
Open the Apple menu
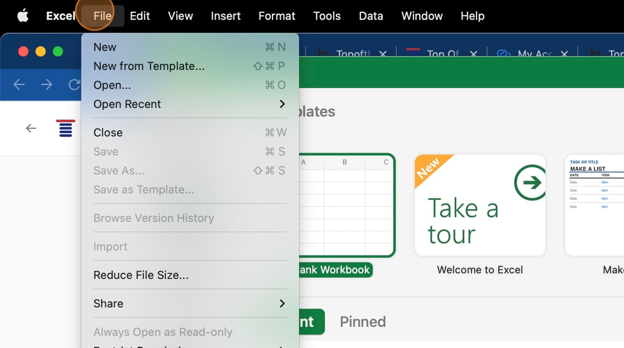[x=23, y=16]
